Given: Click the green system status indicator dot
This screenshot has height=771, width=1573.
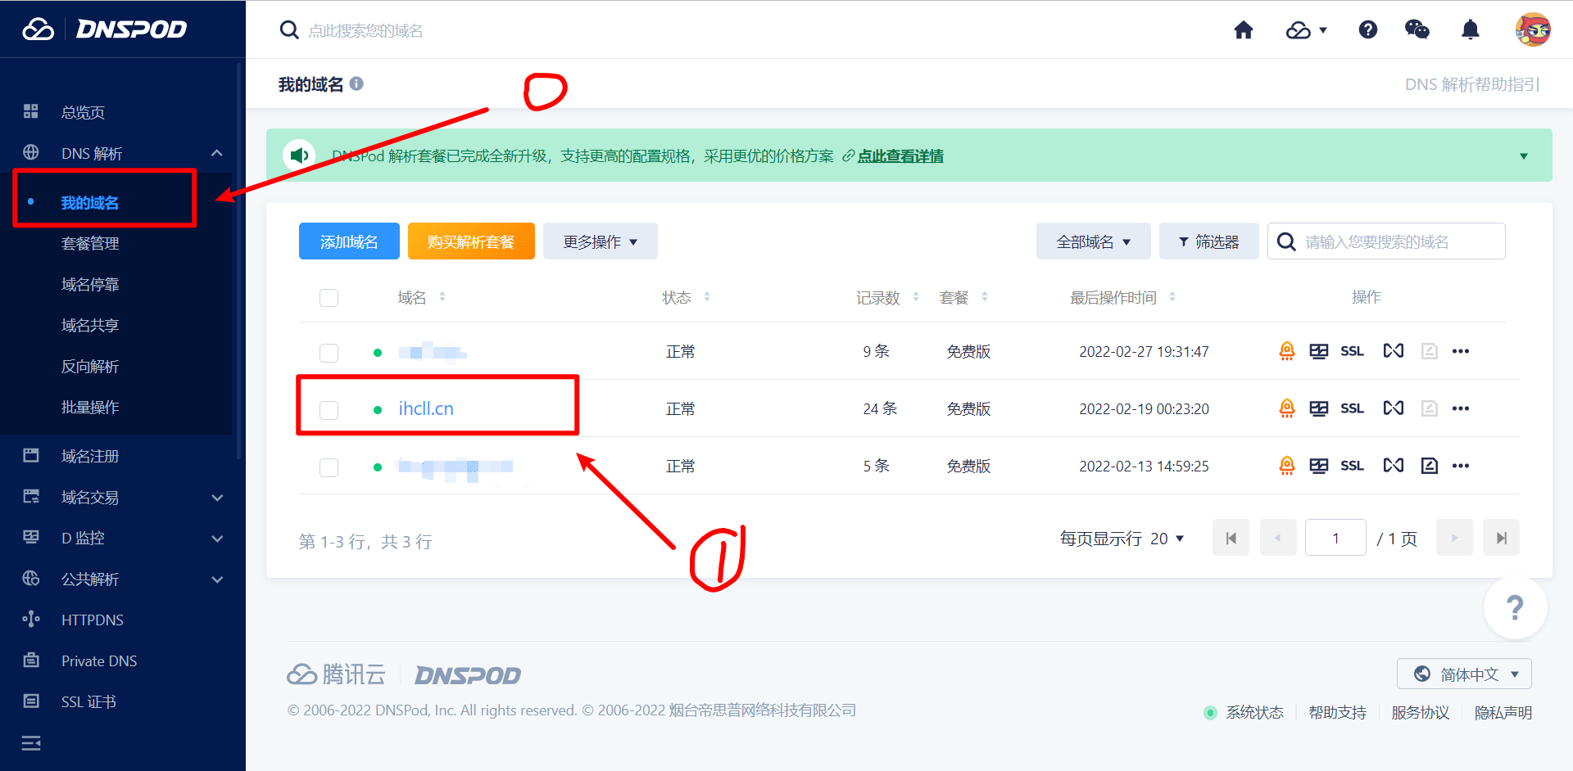Looking at the screenshot, I should (x=1211, y=712).
